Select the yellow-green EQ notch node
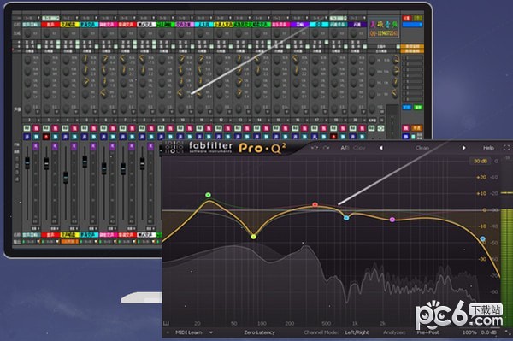 pos(254,237)
